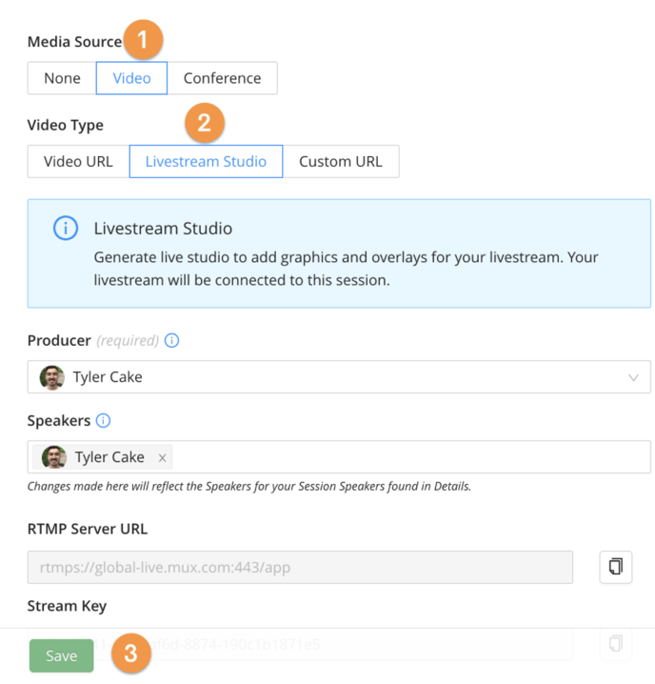Click Tyler Cake's avatar in Producer field
The height and width of the screenshot is (684, 655).
click(x=52, y=377)
